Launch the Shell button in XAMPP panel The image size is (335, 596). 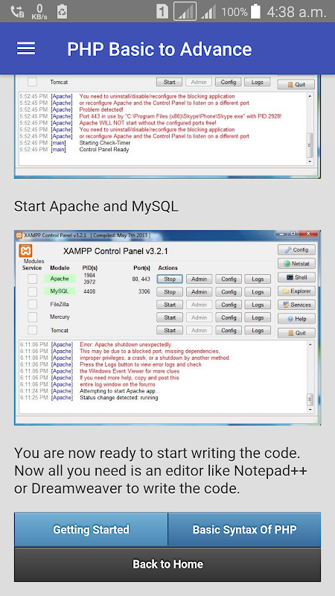click(296, 277)
